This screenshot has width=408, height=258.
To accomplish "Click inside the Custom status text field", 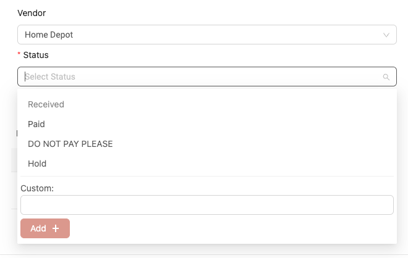I will 207,205.
